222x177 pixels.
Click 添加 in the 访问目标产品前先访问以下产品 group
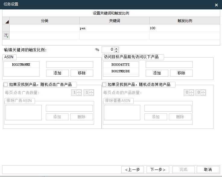coord(157,73)
